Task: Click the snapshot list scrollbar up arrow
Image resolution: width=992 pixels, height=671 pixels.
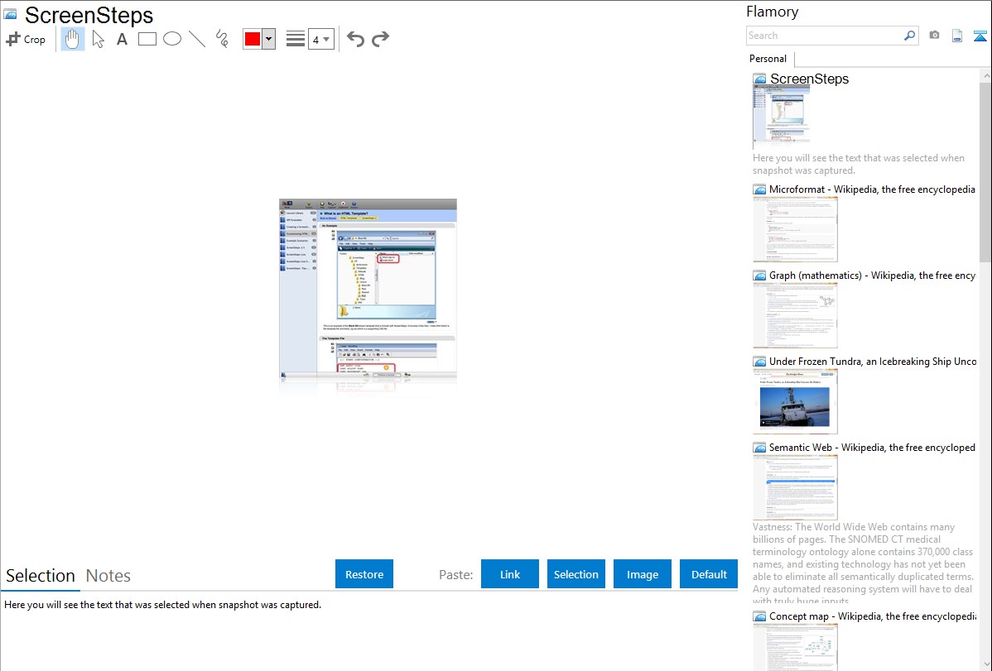Action: pos(985,75)
